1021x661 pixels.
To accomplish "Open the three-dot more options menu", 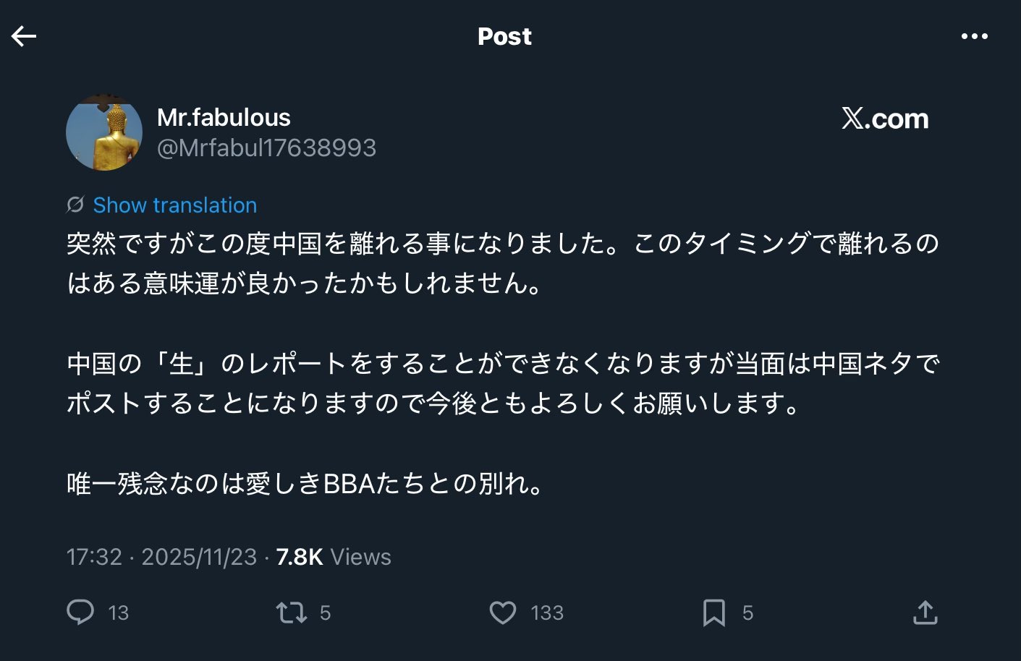I will point(974,36).
